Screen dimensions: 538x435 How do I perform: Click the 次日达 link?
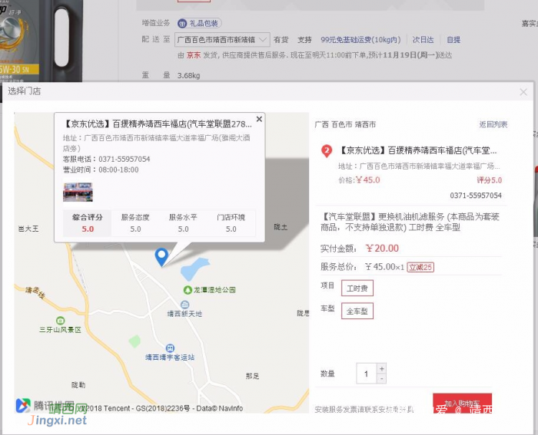click(423, 40)
